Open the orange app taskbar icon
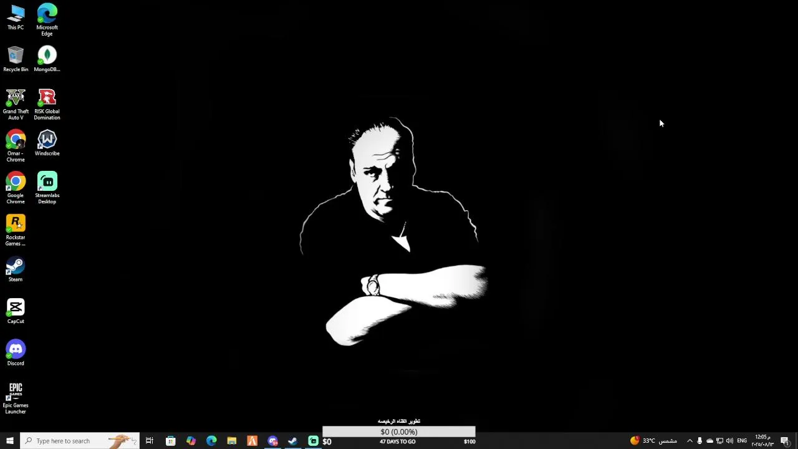Screen dimensions: 798x449 252,441
